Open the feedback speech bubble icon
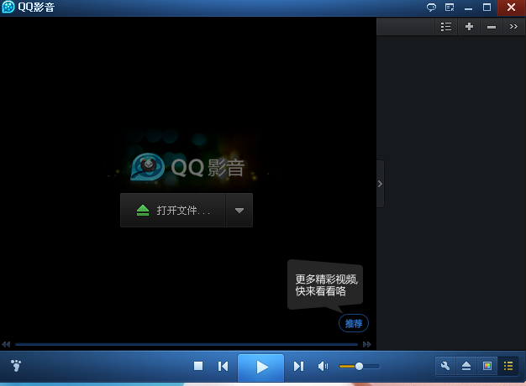The height and width of the screenshot is (386, 526). [431, 8]
